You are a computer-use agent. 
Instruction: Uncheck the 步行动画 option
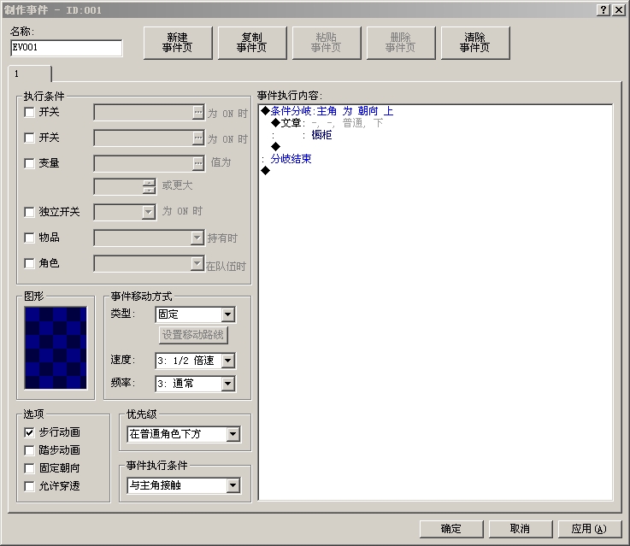(x=29, y=432)
